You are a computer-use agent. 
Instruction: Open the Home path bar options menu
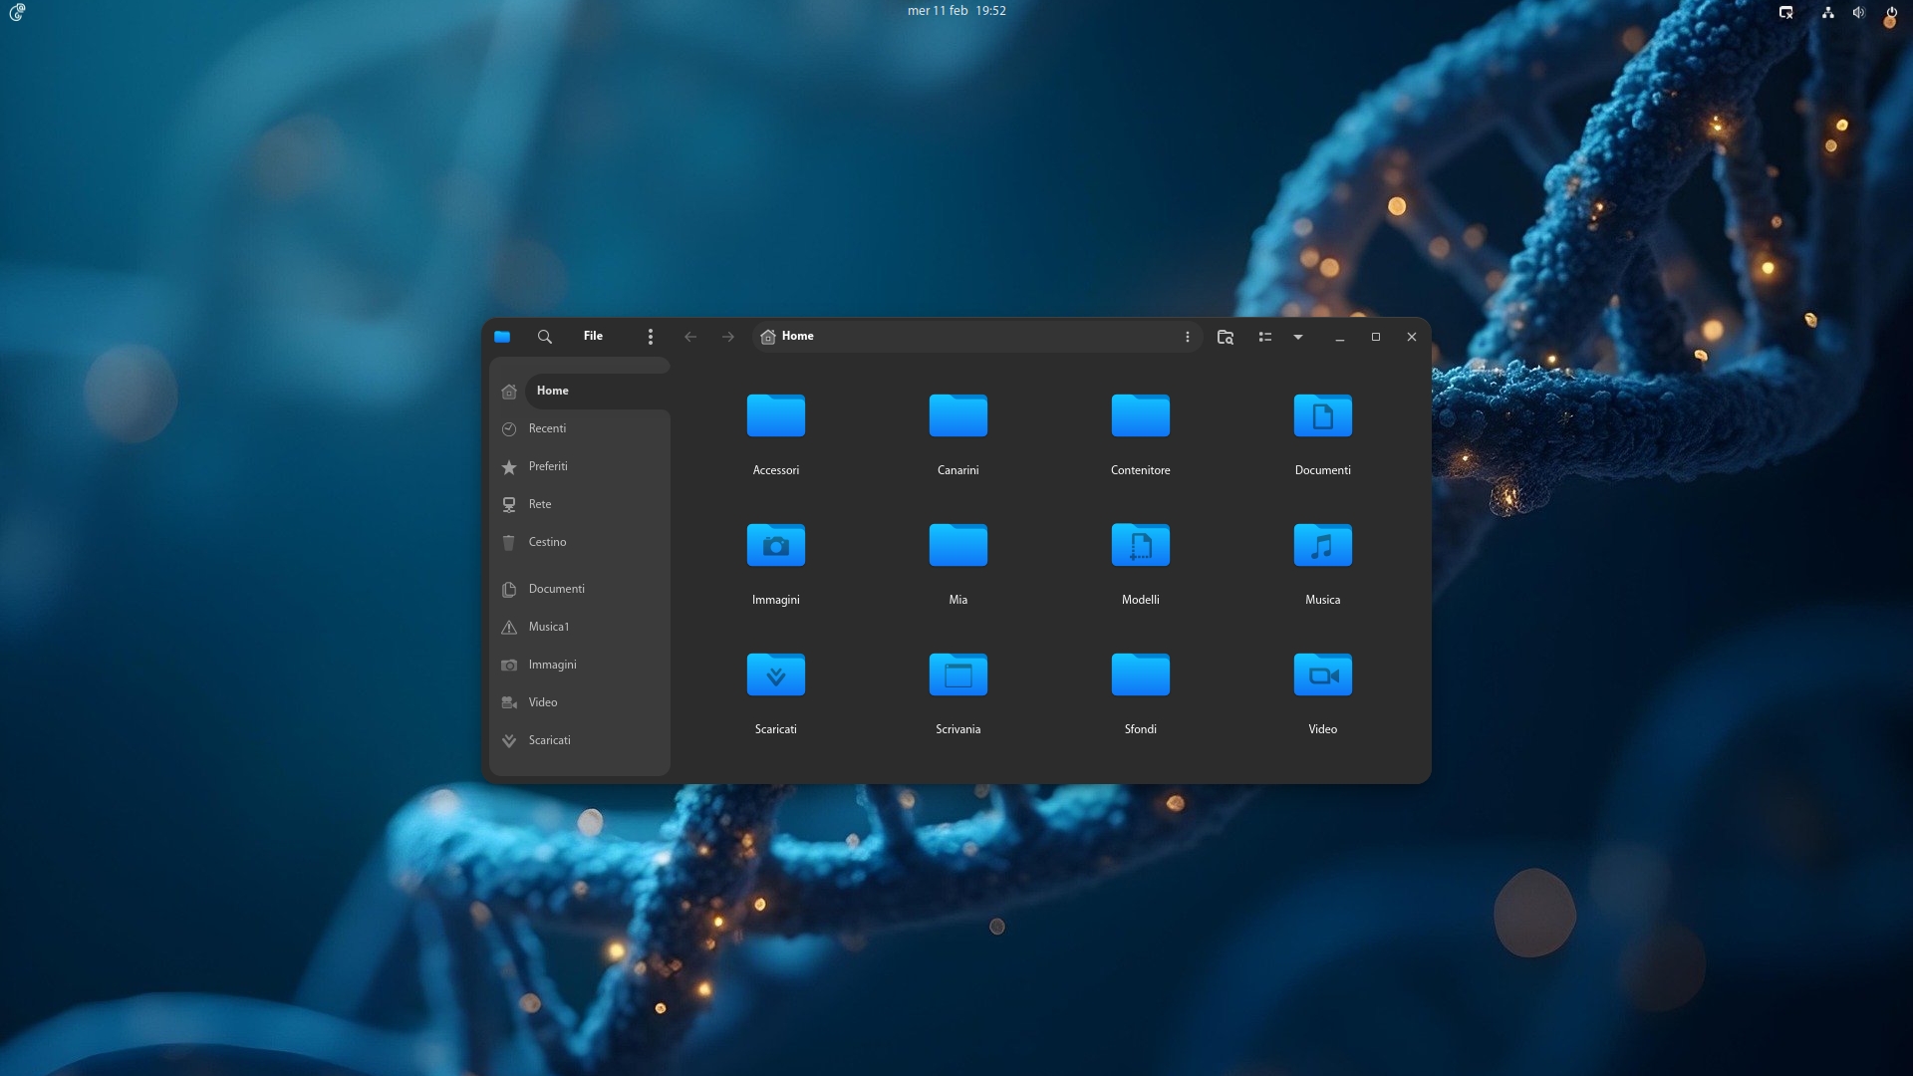point(1187,337)
